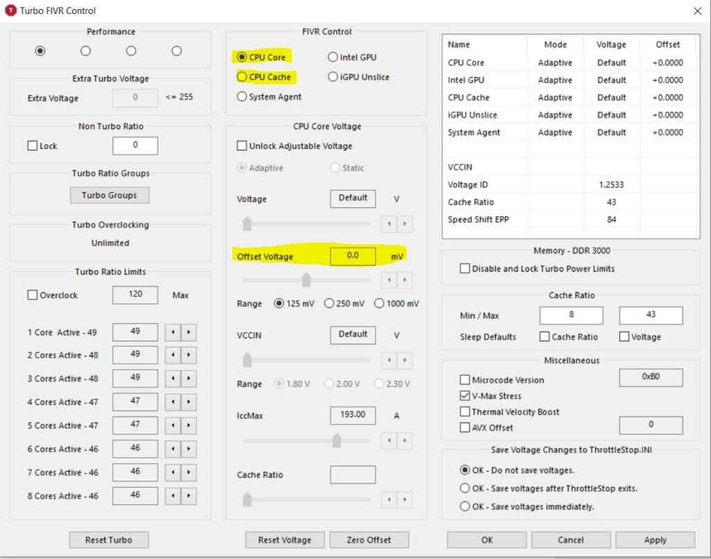This screenshot has height=559, width=711.
Task: Click the Cache Ratio Max input field
Action: 651,316
